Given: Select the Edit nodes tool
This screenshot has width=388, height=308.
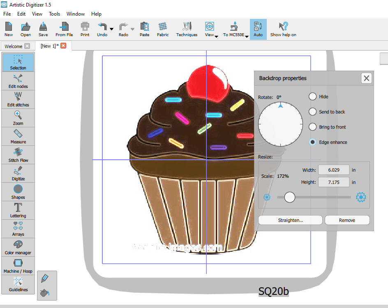Looking at the screenshot, I should pyautogui.click(x=18, y=81).
